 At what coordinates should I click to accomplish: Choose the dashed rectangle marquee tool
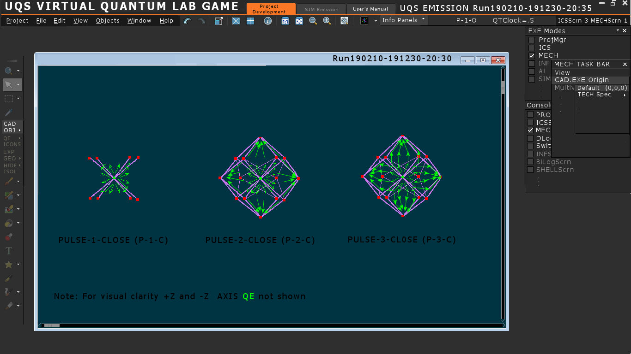point(9,99)
